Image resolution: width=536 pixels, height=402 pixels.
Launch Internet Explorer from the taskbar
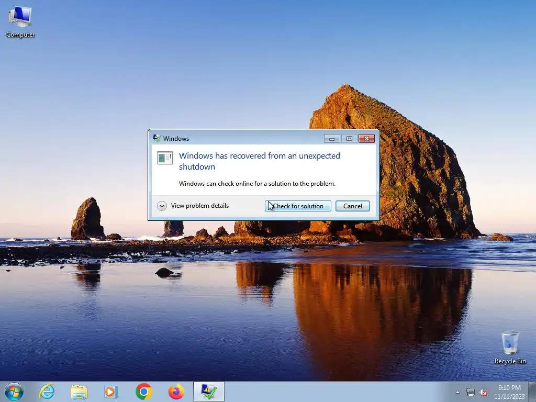pyautogui.click(x=47, y=392)
